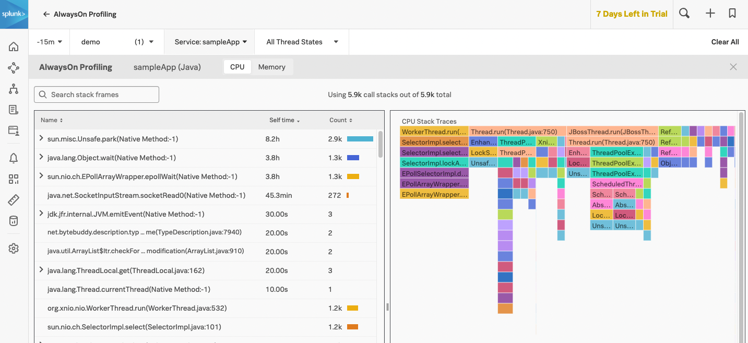Click the 45.3min self time value

point(279,195)
